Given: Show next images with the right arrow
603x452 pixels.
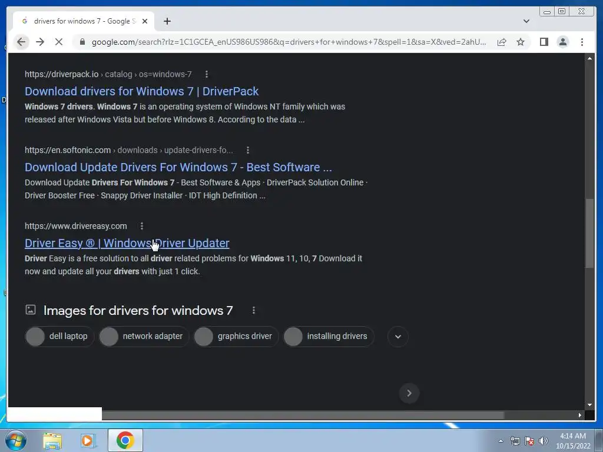Looking at the screenshot, I should pyautogui.click(x=409, y=393).
